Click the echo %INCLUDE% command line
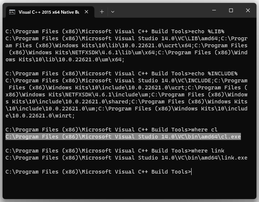 pos(122,73)
